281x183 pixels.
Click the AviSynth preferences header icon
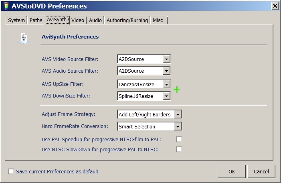pos(23,38)
